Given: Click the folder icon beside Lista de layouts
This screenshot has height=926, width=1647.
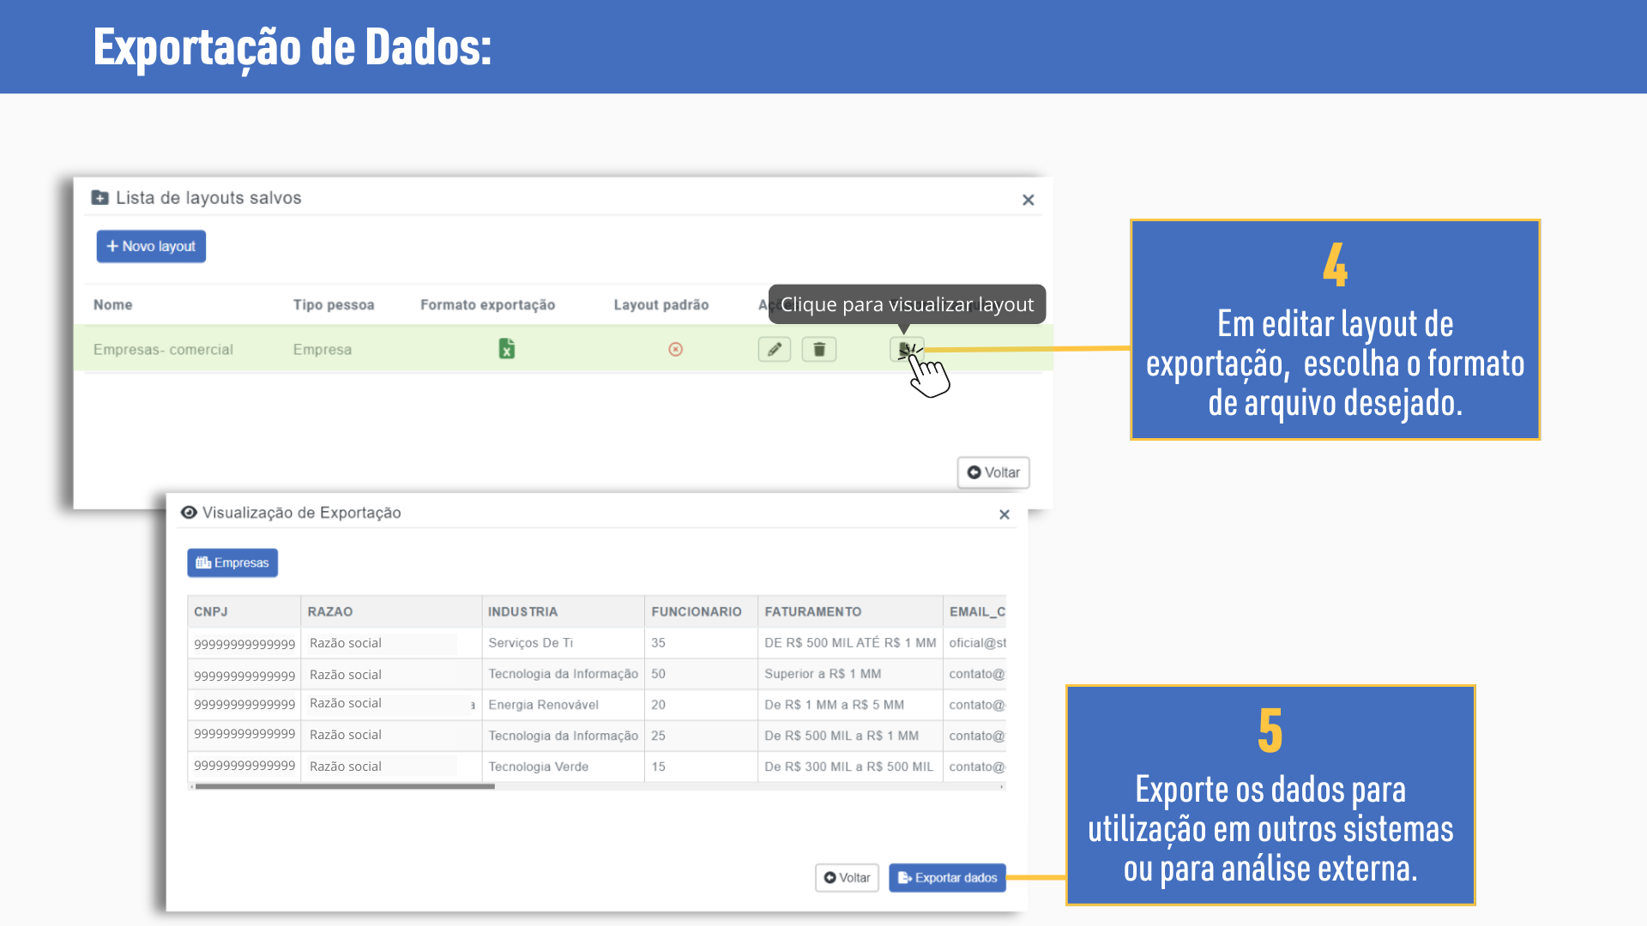Looking at the screenshot, I should coord(100,198).
